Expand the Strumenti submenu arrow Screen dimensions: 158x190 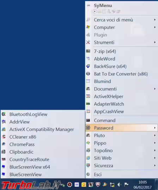pos(155,42)
